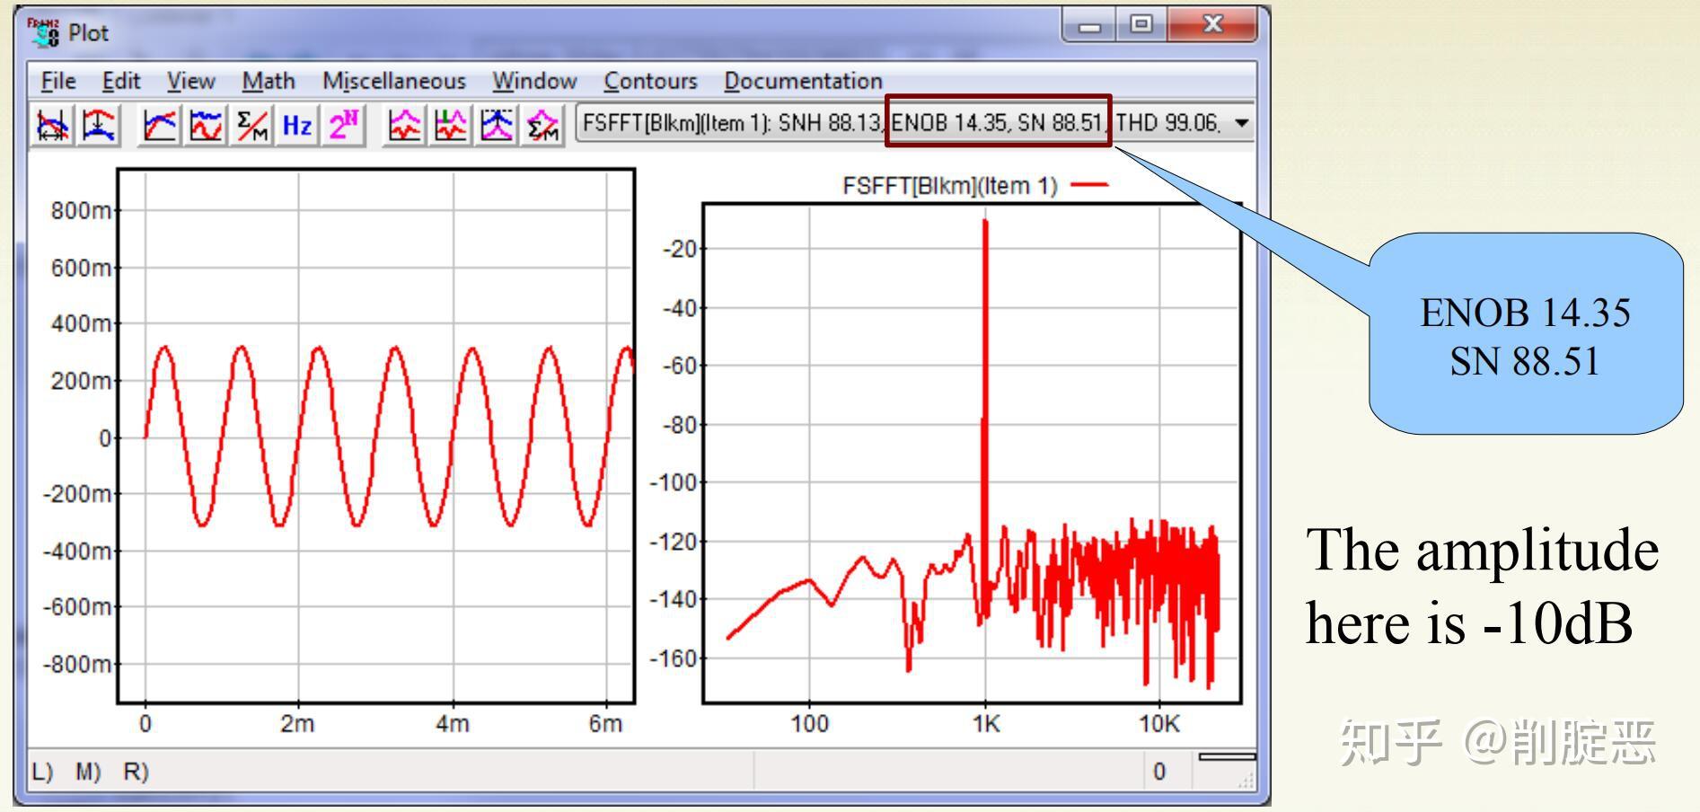Click the red legend line swatch
This screenshot has height=812, width=1700.
[x=1090, y=185]
